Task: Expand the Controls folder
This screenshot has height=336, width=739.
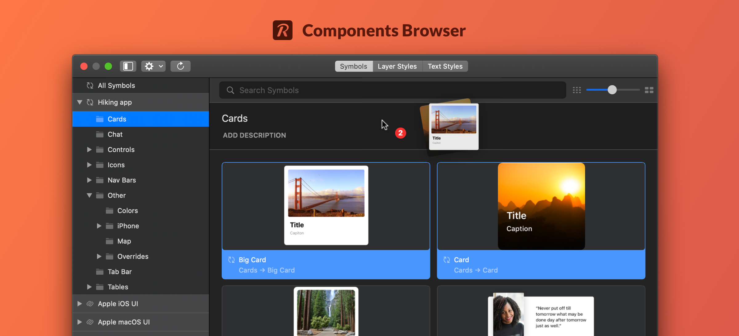Action: (89, 150)
